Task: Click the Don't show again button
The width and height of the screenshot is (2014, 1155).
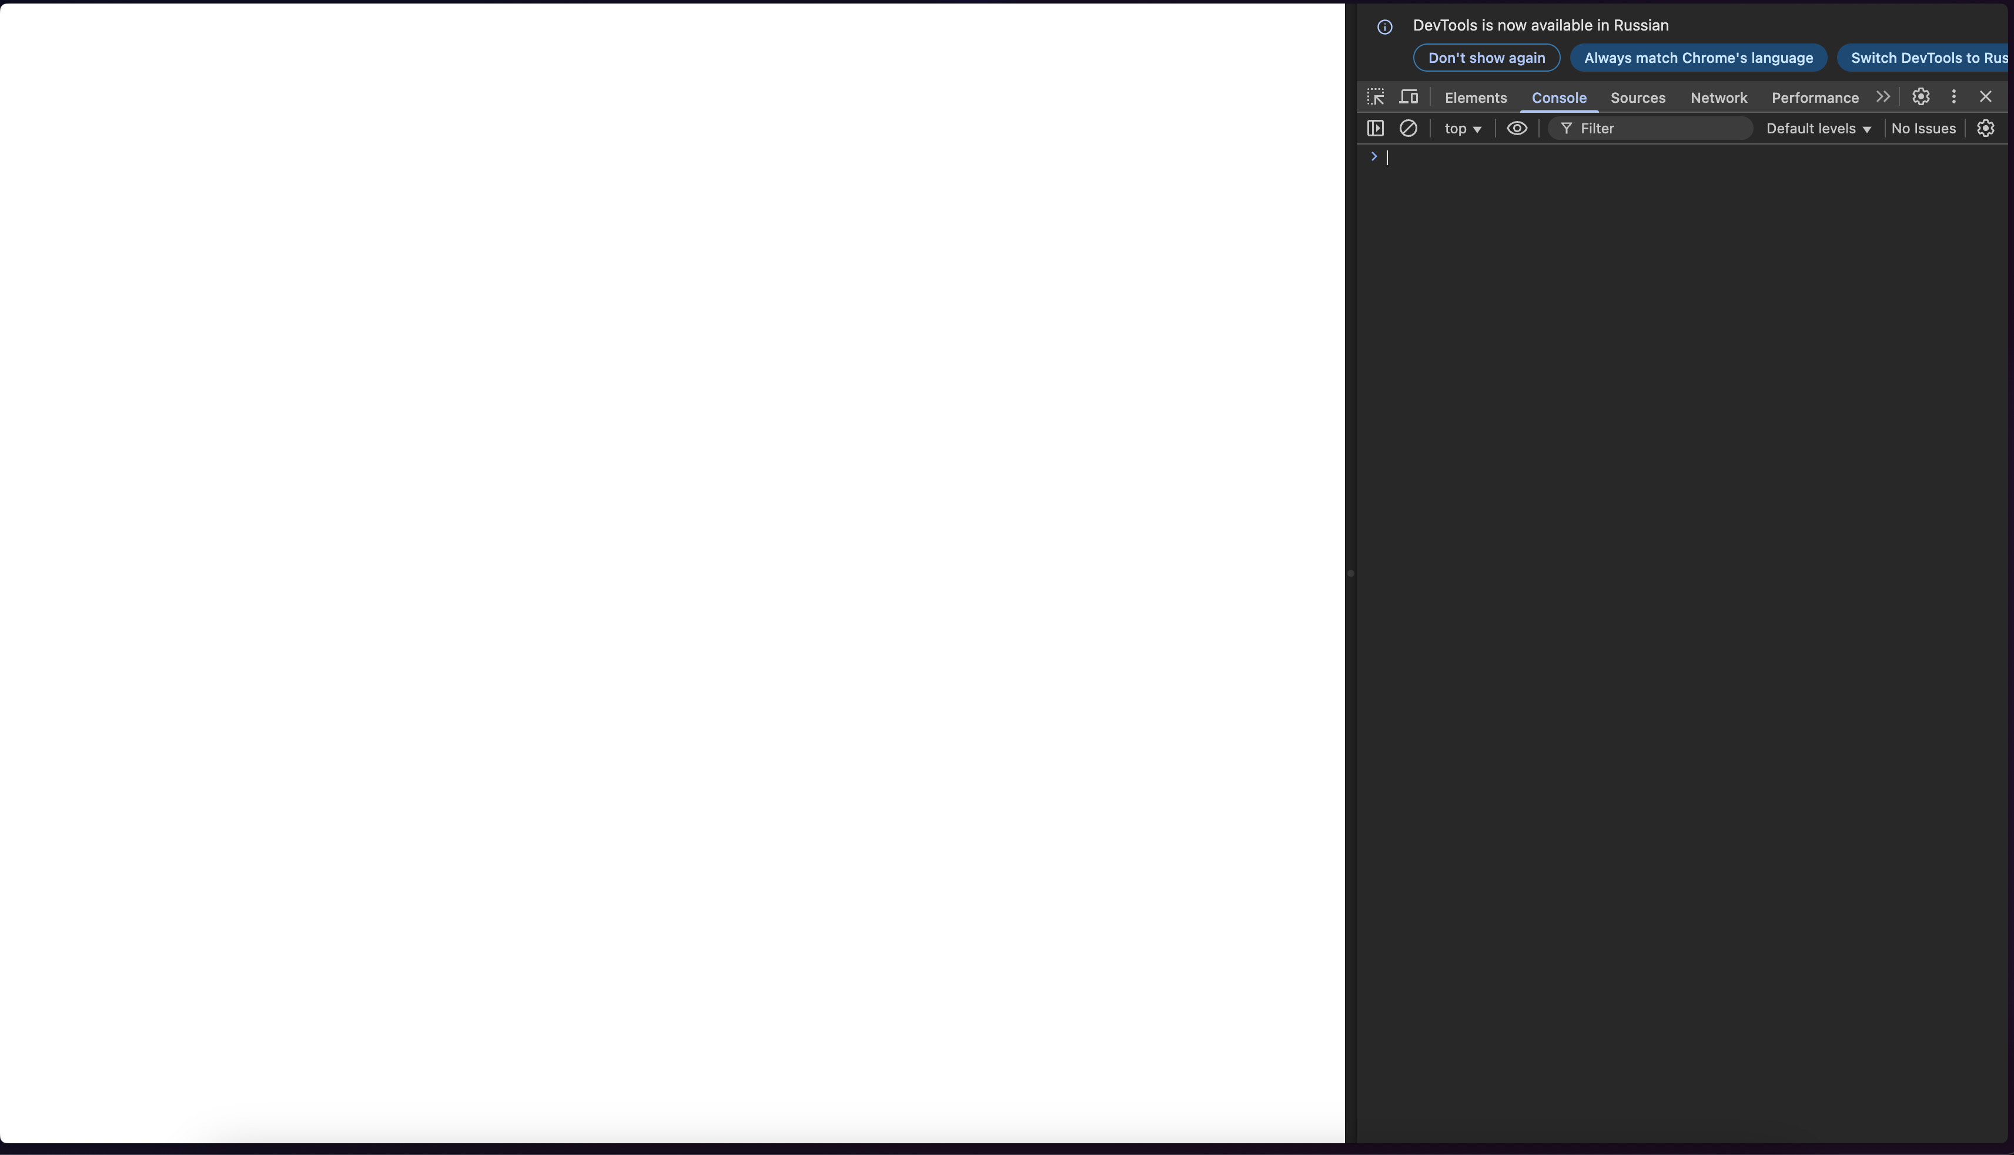Action: [x=1486, y=58]
